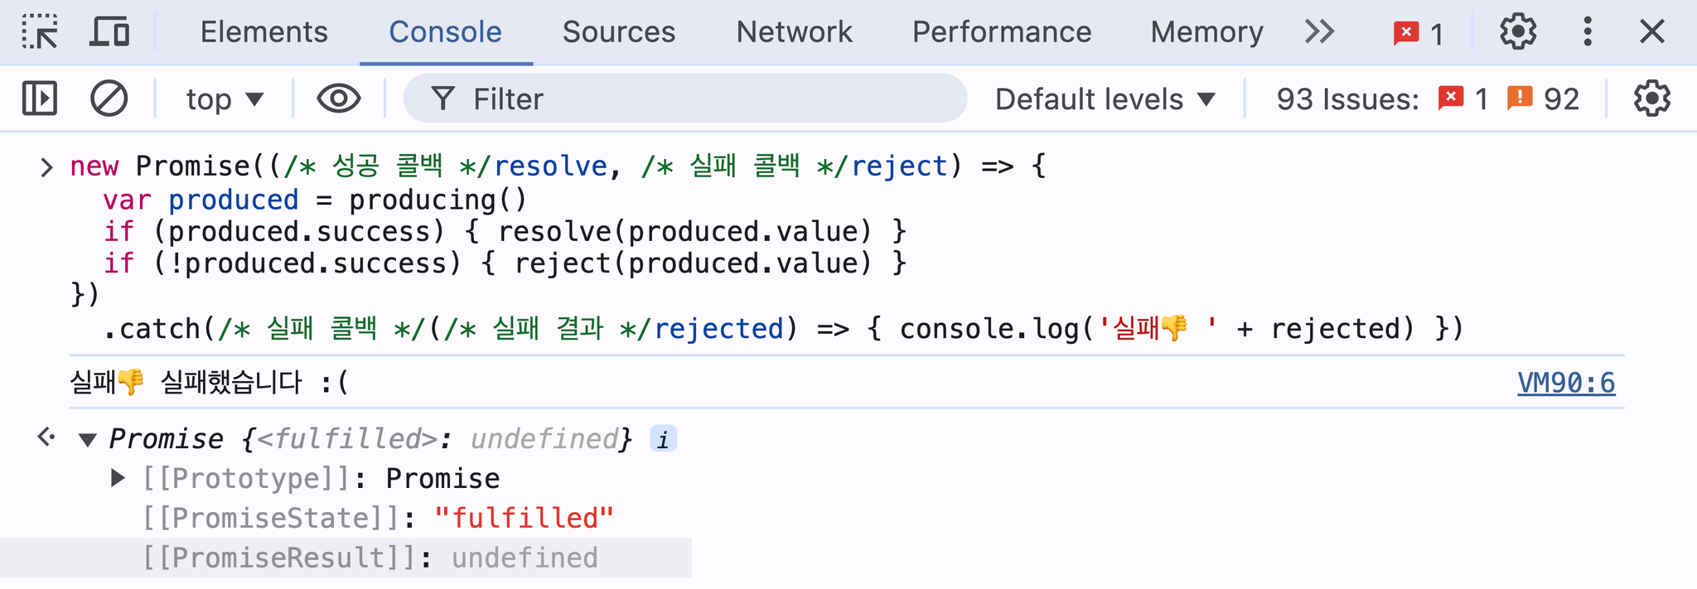Toggle the console sidebar panel icon
This screenshot has height=589, width=1697.
39,99
